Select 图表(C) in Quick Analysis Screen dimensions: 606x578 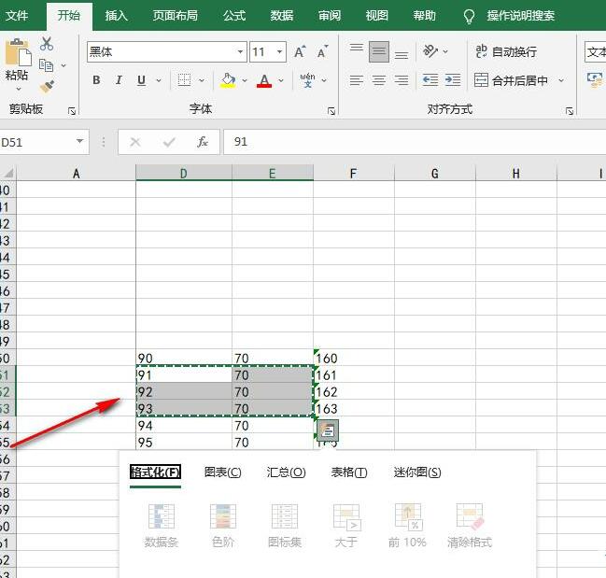(x=222, y=472)
